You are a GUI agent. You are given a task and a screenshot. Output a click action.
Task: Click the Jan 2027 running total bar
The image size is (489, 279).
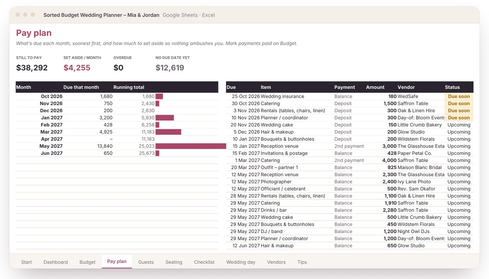(165, 118)
